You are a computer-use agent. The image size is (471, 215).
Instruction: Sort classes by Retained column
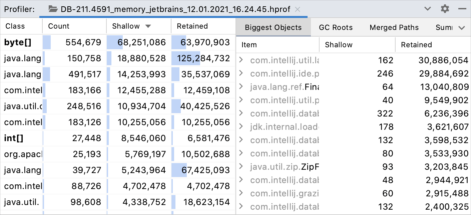pos(192,26)
